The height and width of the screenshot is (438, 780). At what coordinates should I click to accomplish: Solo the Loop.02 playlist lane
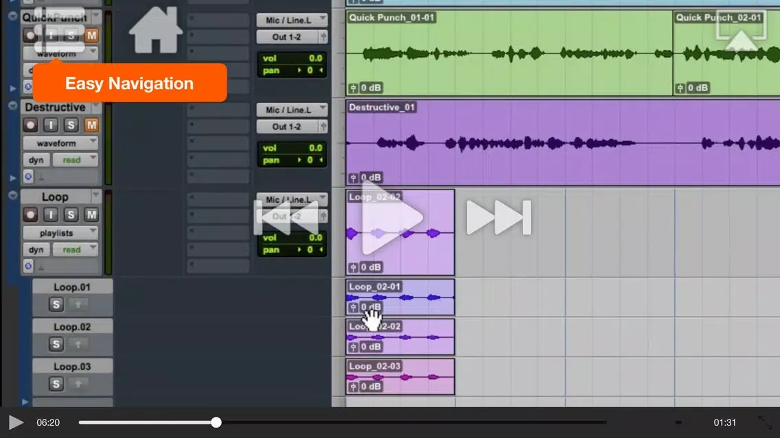(56, 344)
